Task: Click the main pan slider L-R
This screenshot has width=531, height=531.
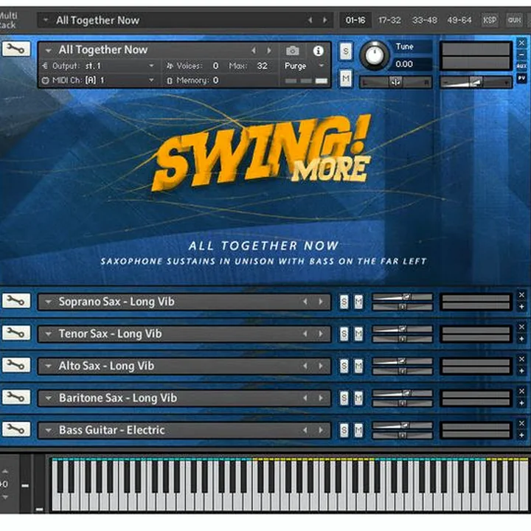Action: pos(395,82)
